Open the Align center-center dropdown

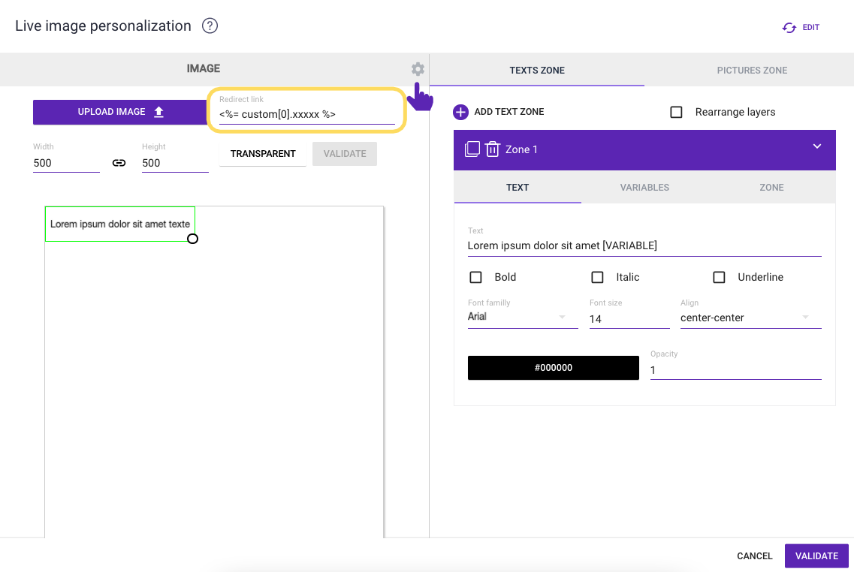(750, 318)
